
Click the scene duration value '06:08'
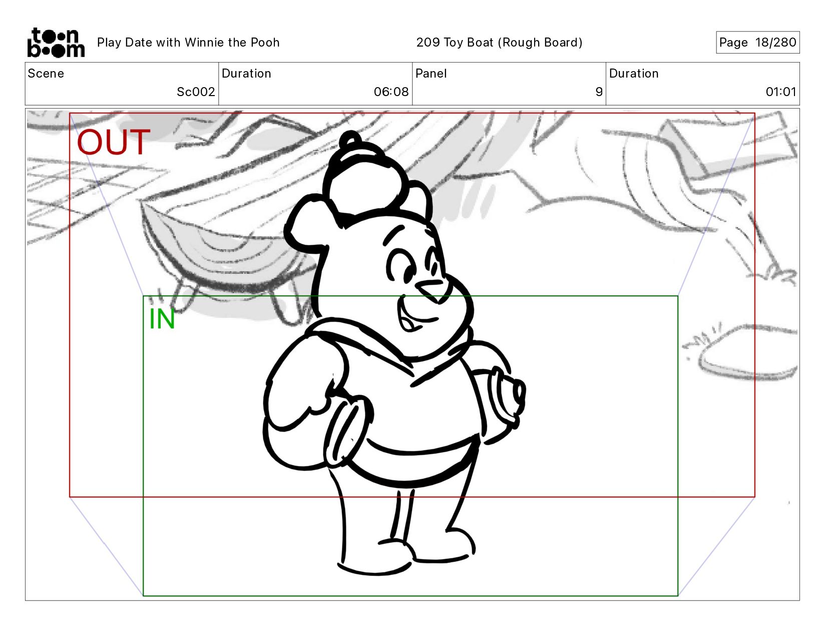coord(391,92)
